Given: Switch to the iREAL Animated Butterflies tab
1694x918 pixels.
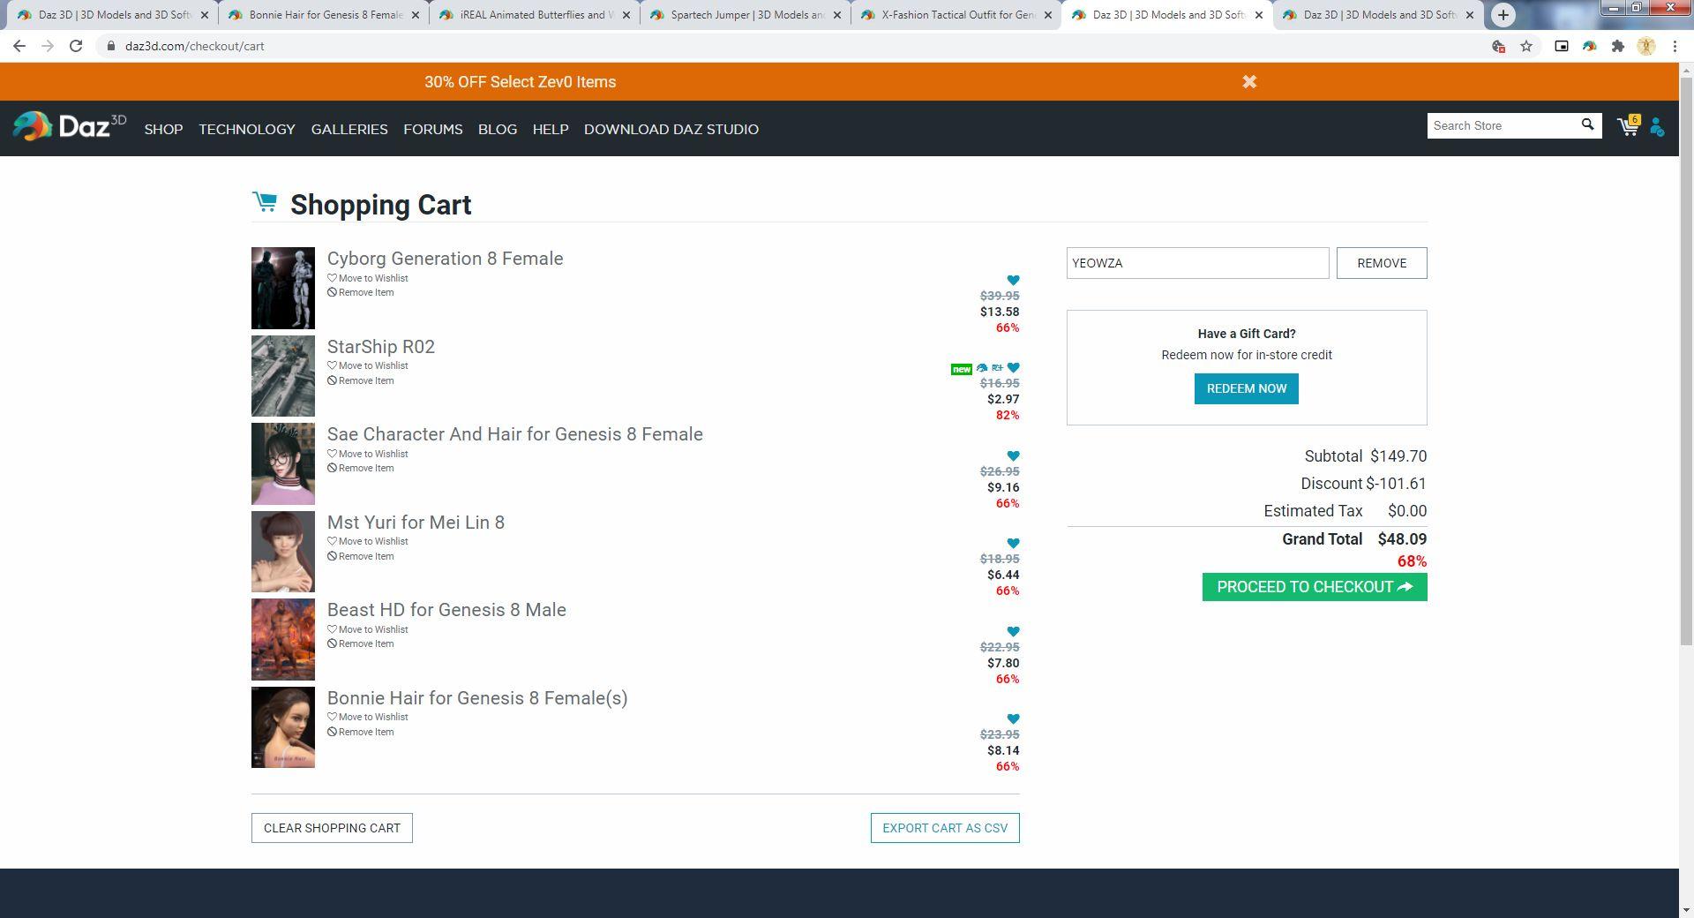Looking at the screenshot, I should (x=534, y=15).
